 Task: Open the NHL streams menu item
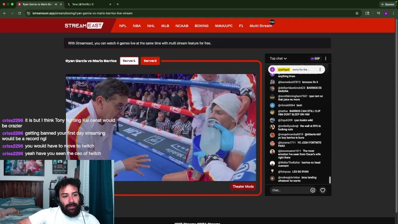click(151, 26)
